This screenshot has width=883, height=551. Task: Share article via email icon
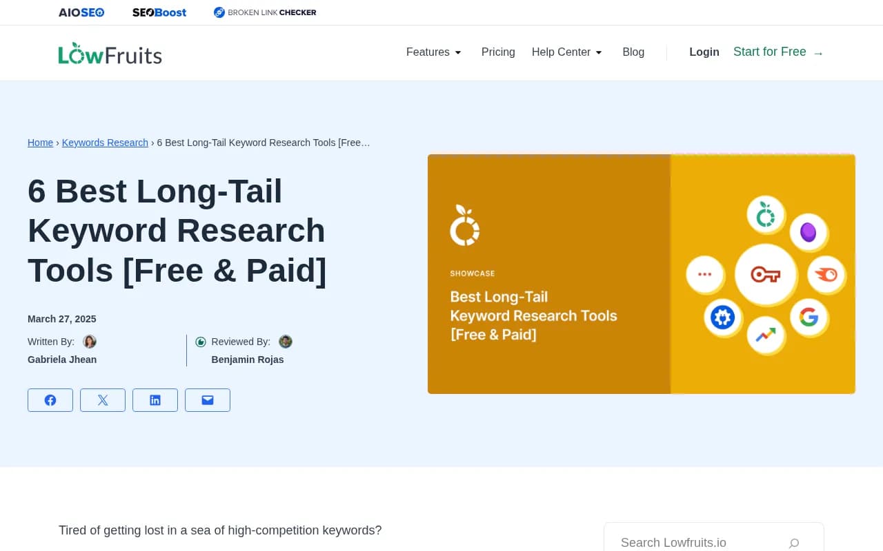click(208, 400)
